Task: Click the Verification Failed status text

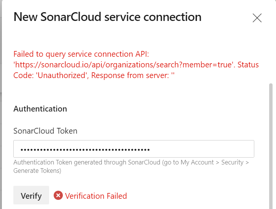Action: point(96,196)
